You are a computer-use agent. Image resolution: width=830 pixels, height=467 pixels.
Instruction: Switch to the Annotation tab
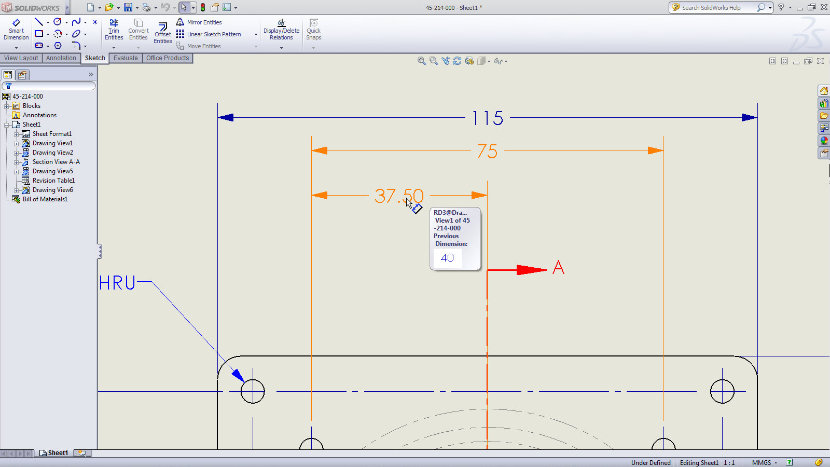pos(61,58)
